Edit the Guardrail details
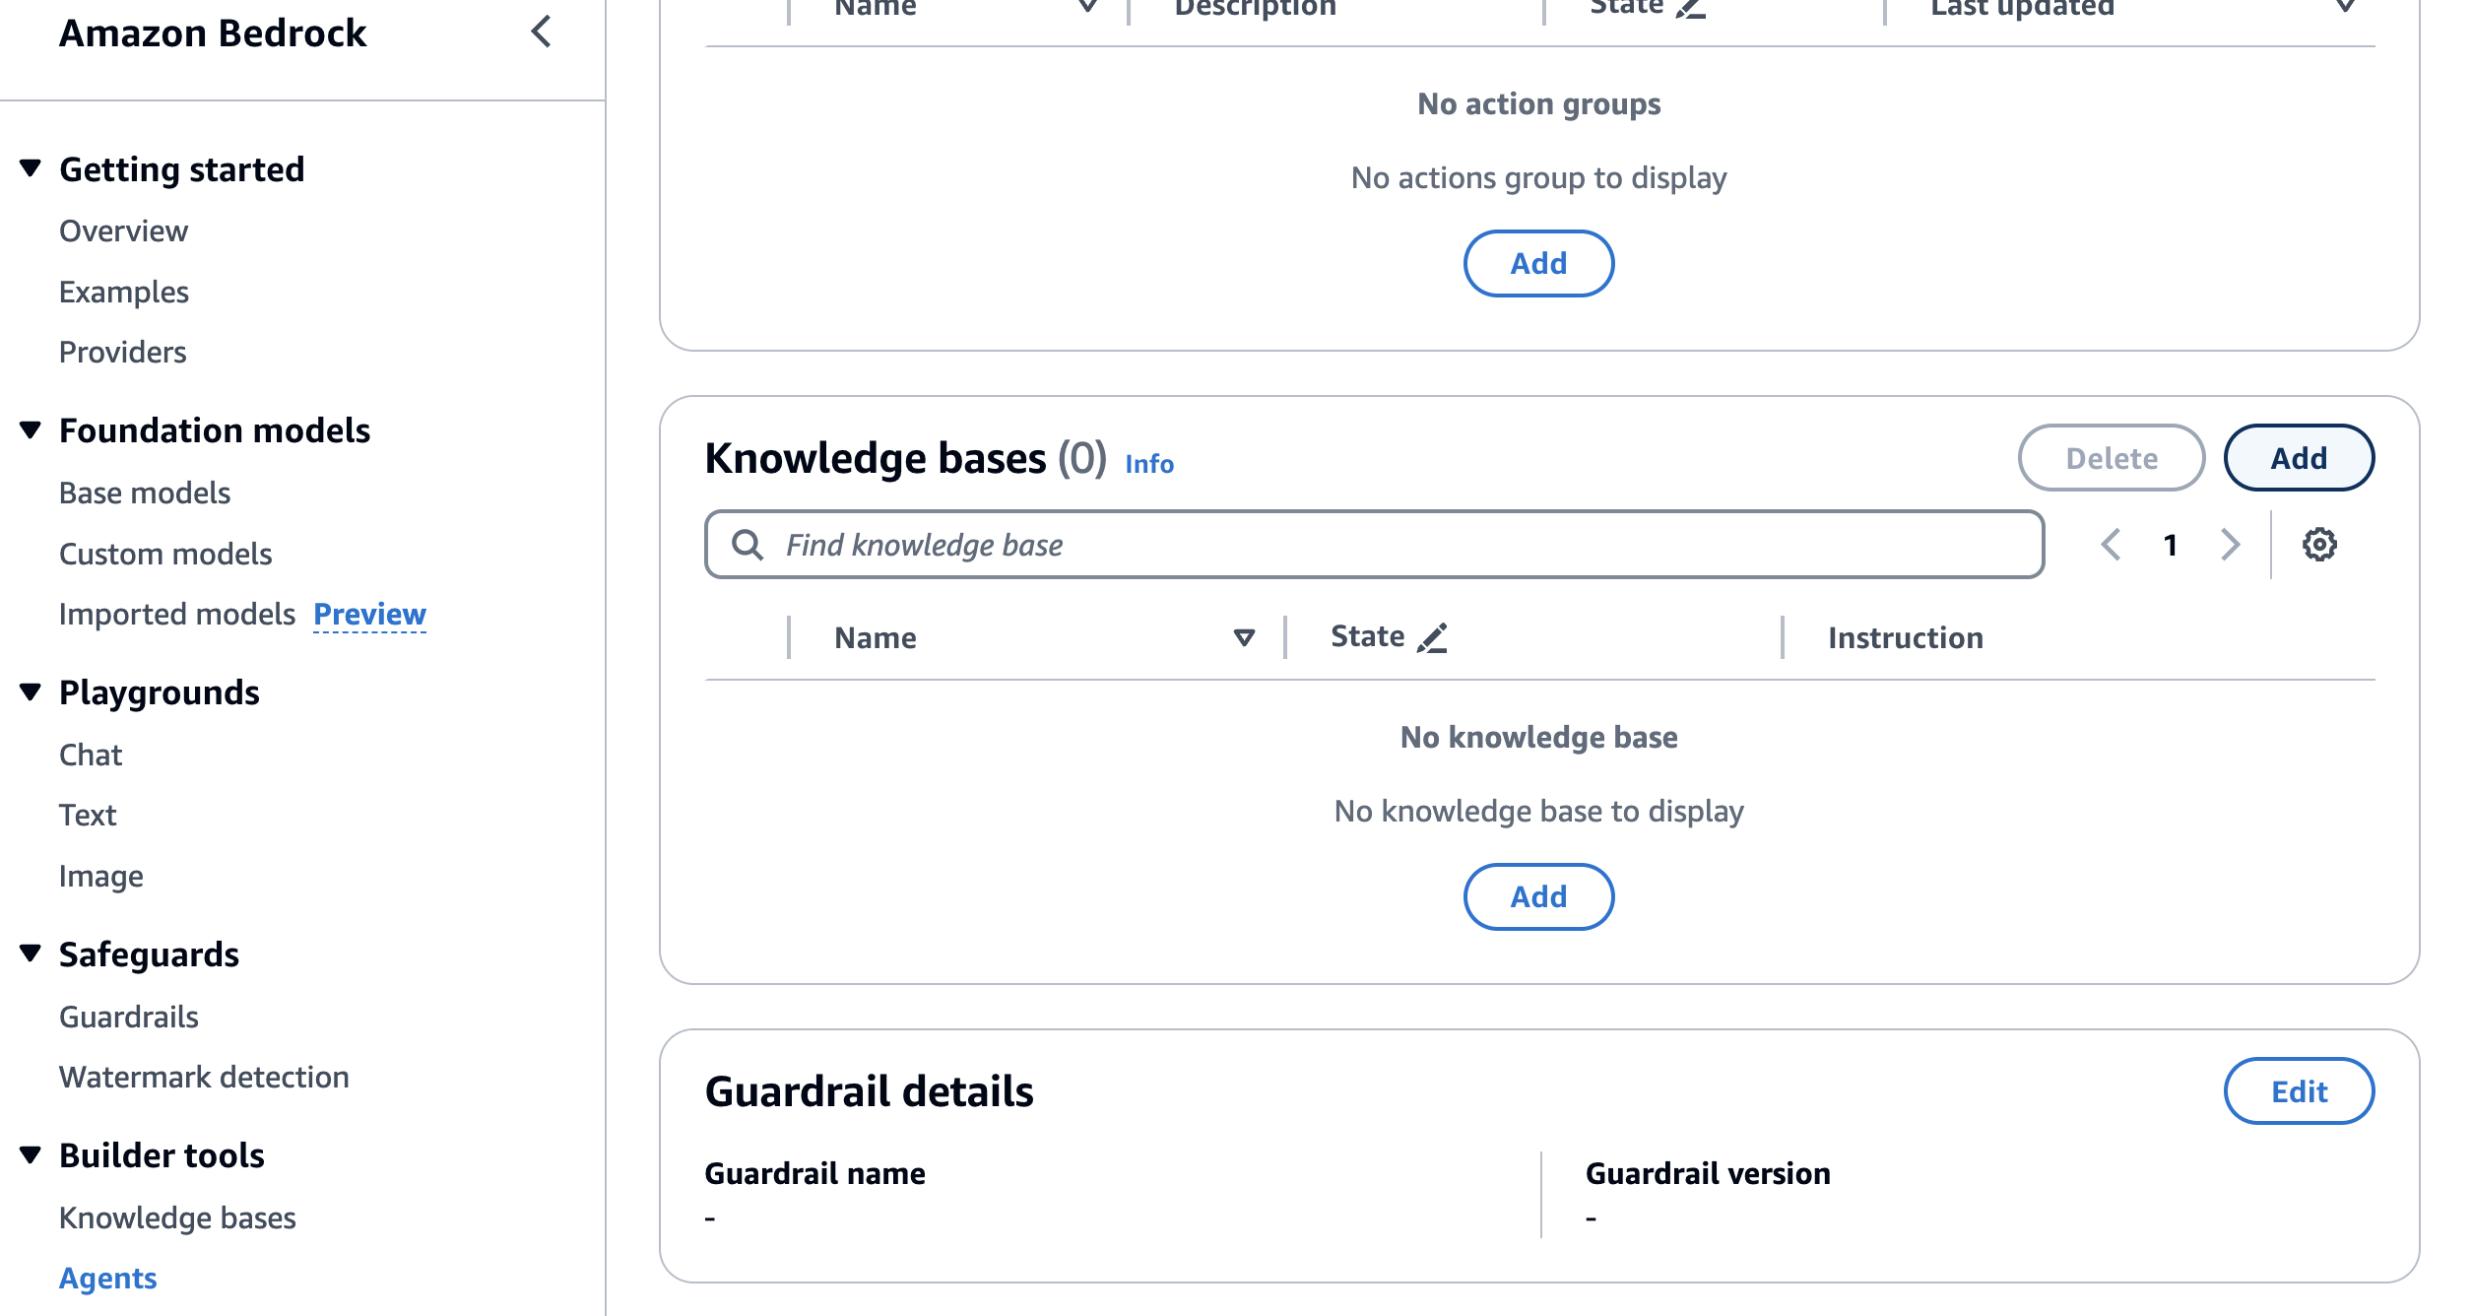2472x1316 pixels. click(2299, 1091)
